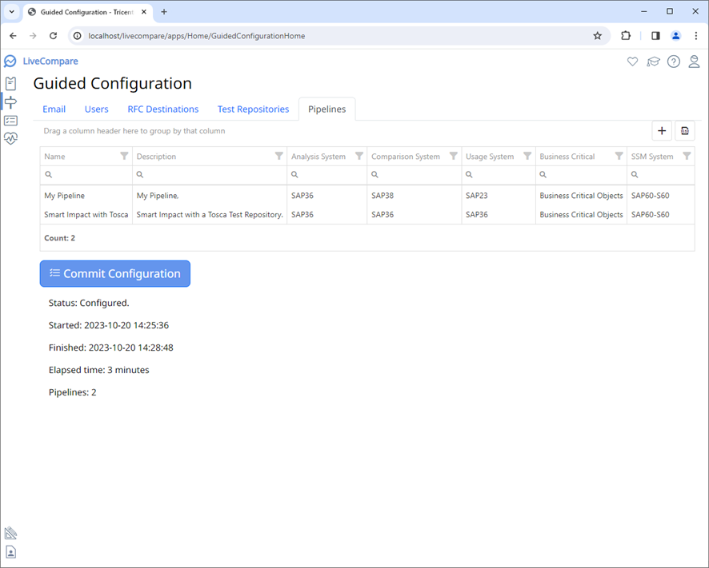The image size is (709, 568).
Task: Click the add pipeline plus icon
Action: (x=662, y=130)
